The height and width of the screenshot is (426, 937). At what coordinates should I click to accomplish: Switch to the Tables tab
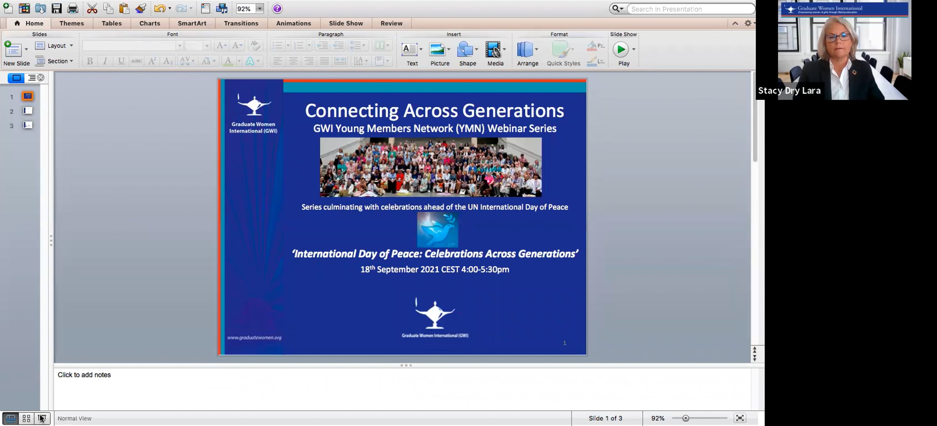(x=112, y=23)
